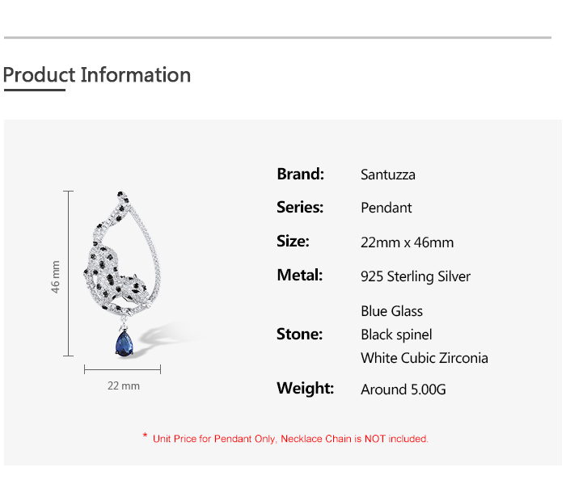
Task: Click the 46 mm height label
Action: tap(55, 276)
